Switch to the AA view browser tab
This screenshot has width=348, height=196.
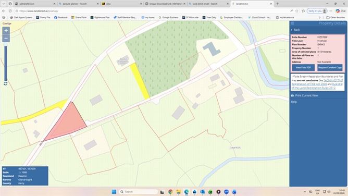pyautogui.click(x=121, y=4)
